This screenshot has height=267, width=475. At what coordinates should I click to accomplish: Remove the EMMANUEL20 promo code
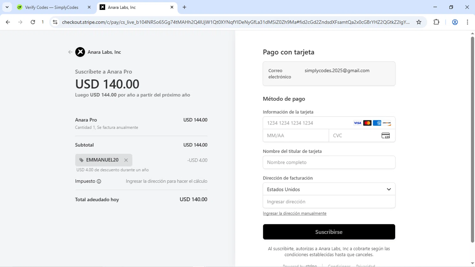pyautogui.click(x=126, y=160)
